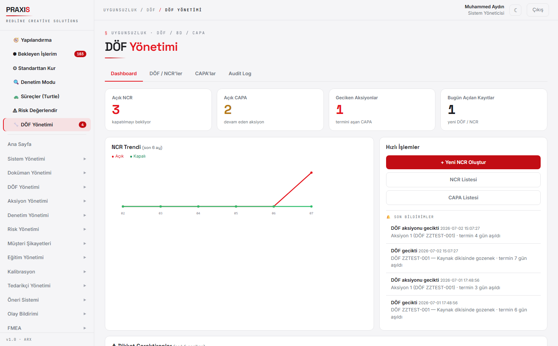Open Denetim Modu magnifier icon

click(16, 82)
